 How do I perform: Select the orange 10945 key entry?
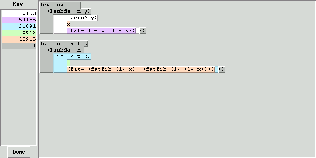point(19,39)
